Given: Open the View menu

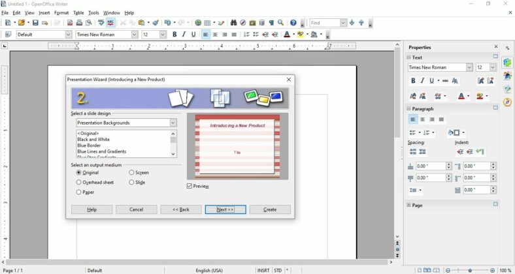Looking at the screenshot, I should [29, 13].
